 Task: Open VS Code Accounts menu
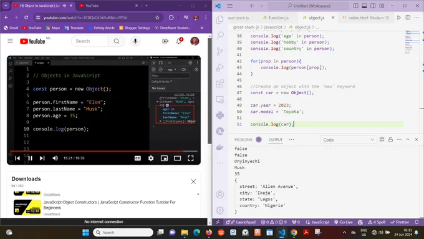pos(220,194)
